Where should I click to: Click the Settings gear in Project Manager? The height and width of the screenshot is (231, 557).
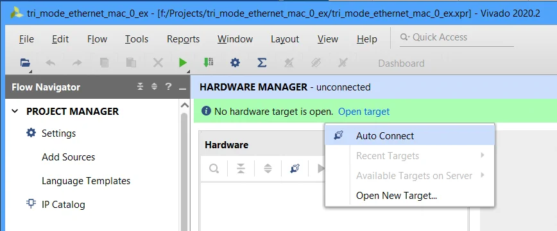point(31,133)
